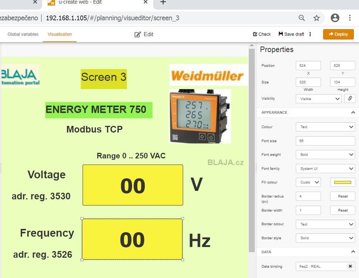Open the Colour dropdown
359x278 pixels.
(x=325, y=127)
